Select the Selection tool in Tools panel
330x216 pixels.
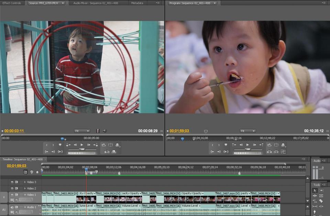point(315,191)
